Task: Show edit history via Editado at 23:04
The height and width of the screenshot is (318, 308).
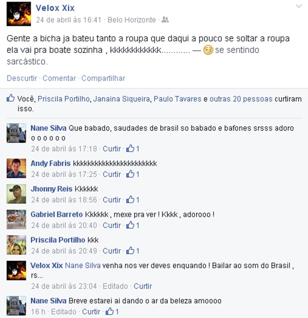Action: coord(115,286)
